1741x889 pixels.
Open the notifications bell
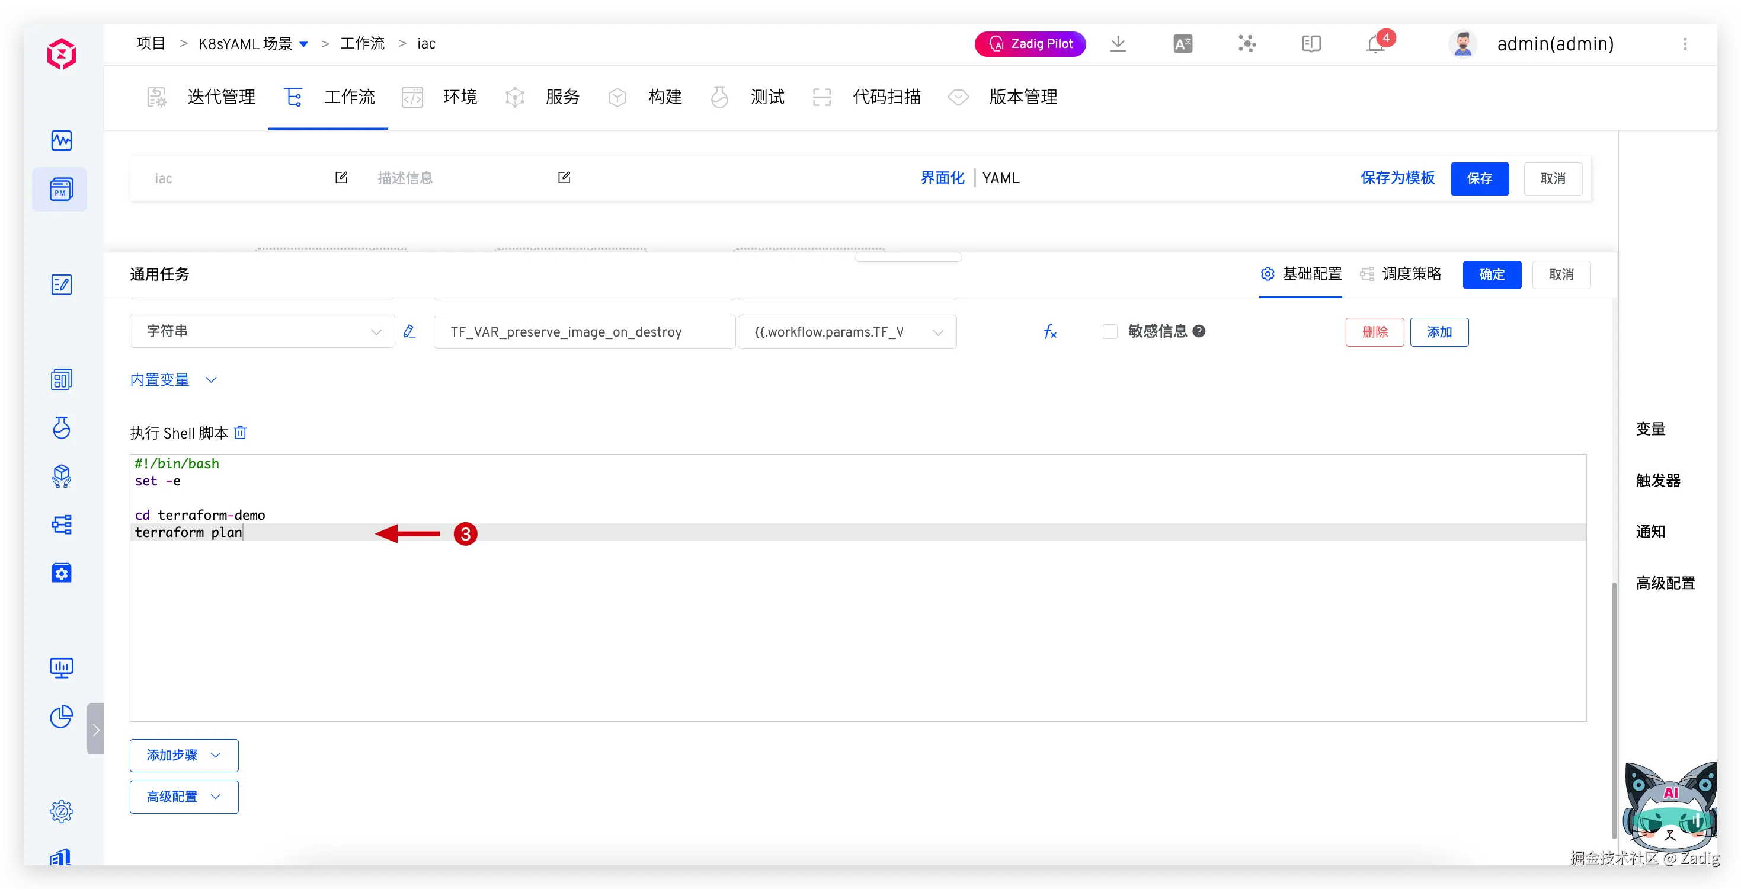1375,44
